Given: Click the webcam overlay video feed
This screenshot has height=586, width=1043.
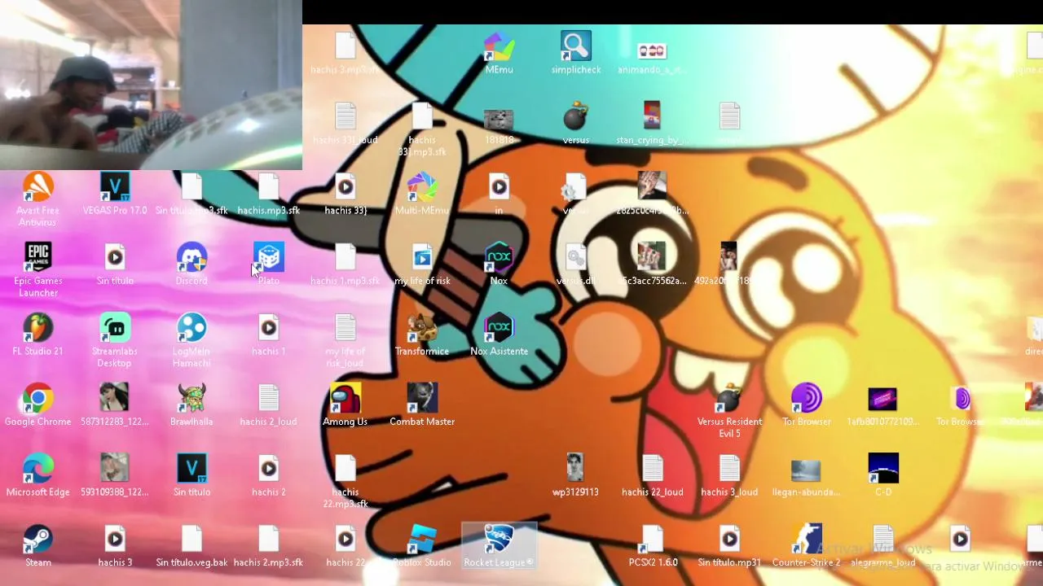Looking at the screenshot, I should [x=151, y=85].
